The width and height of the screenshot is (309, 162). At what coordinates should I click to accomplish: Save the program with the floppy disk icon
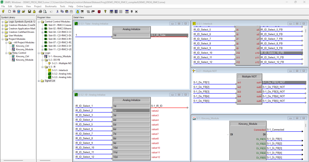[x=30, y=12]
